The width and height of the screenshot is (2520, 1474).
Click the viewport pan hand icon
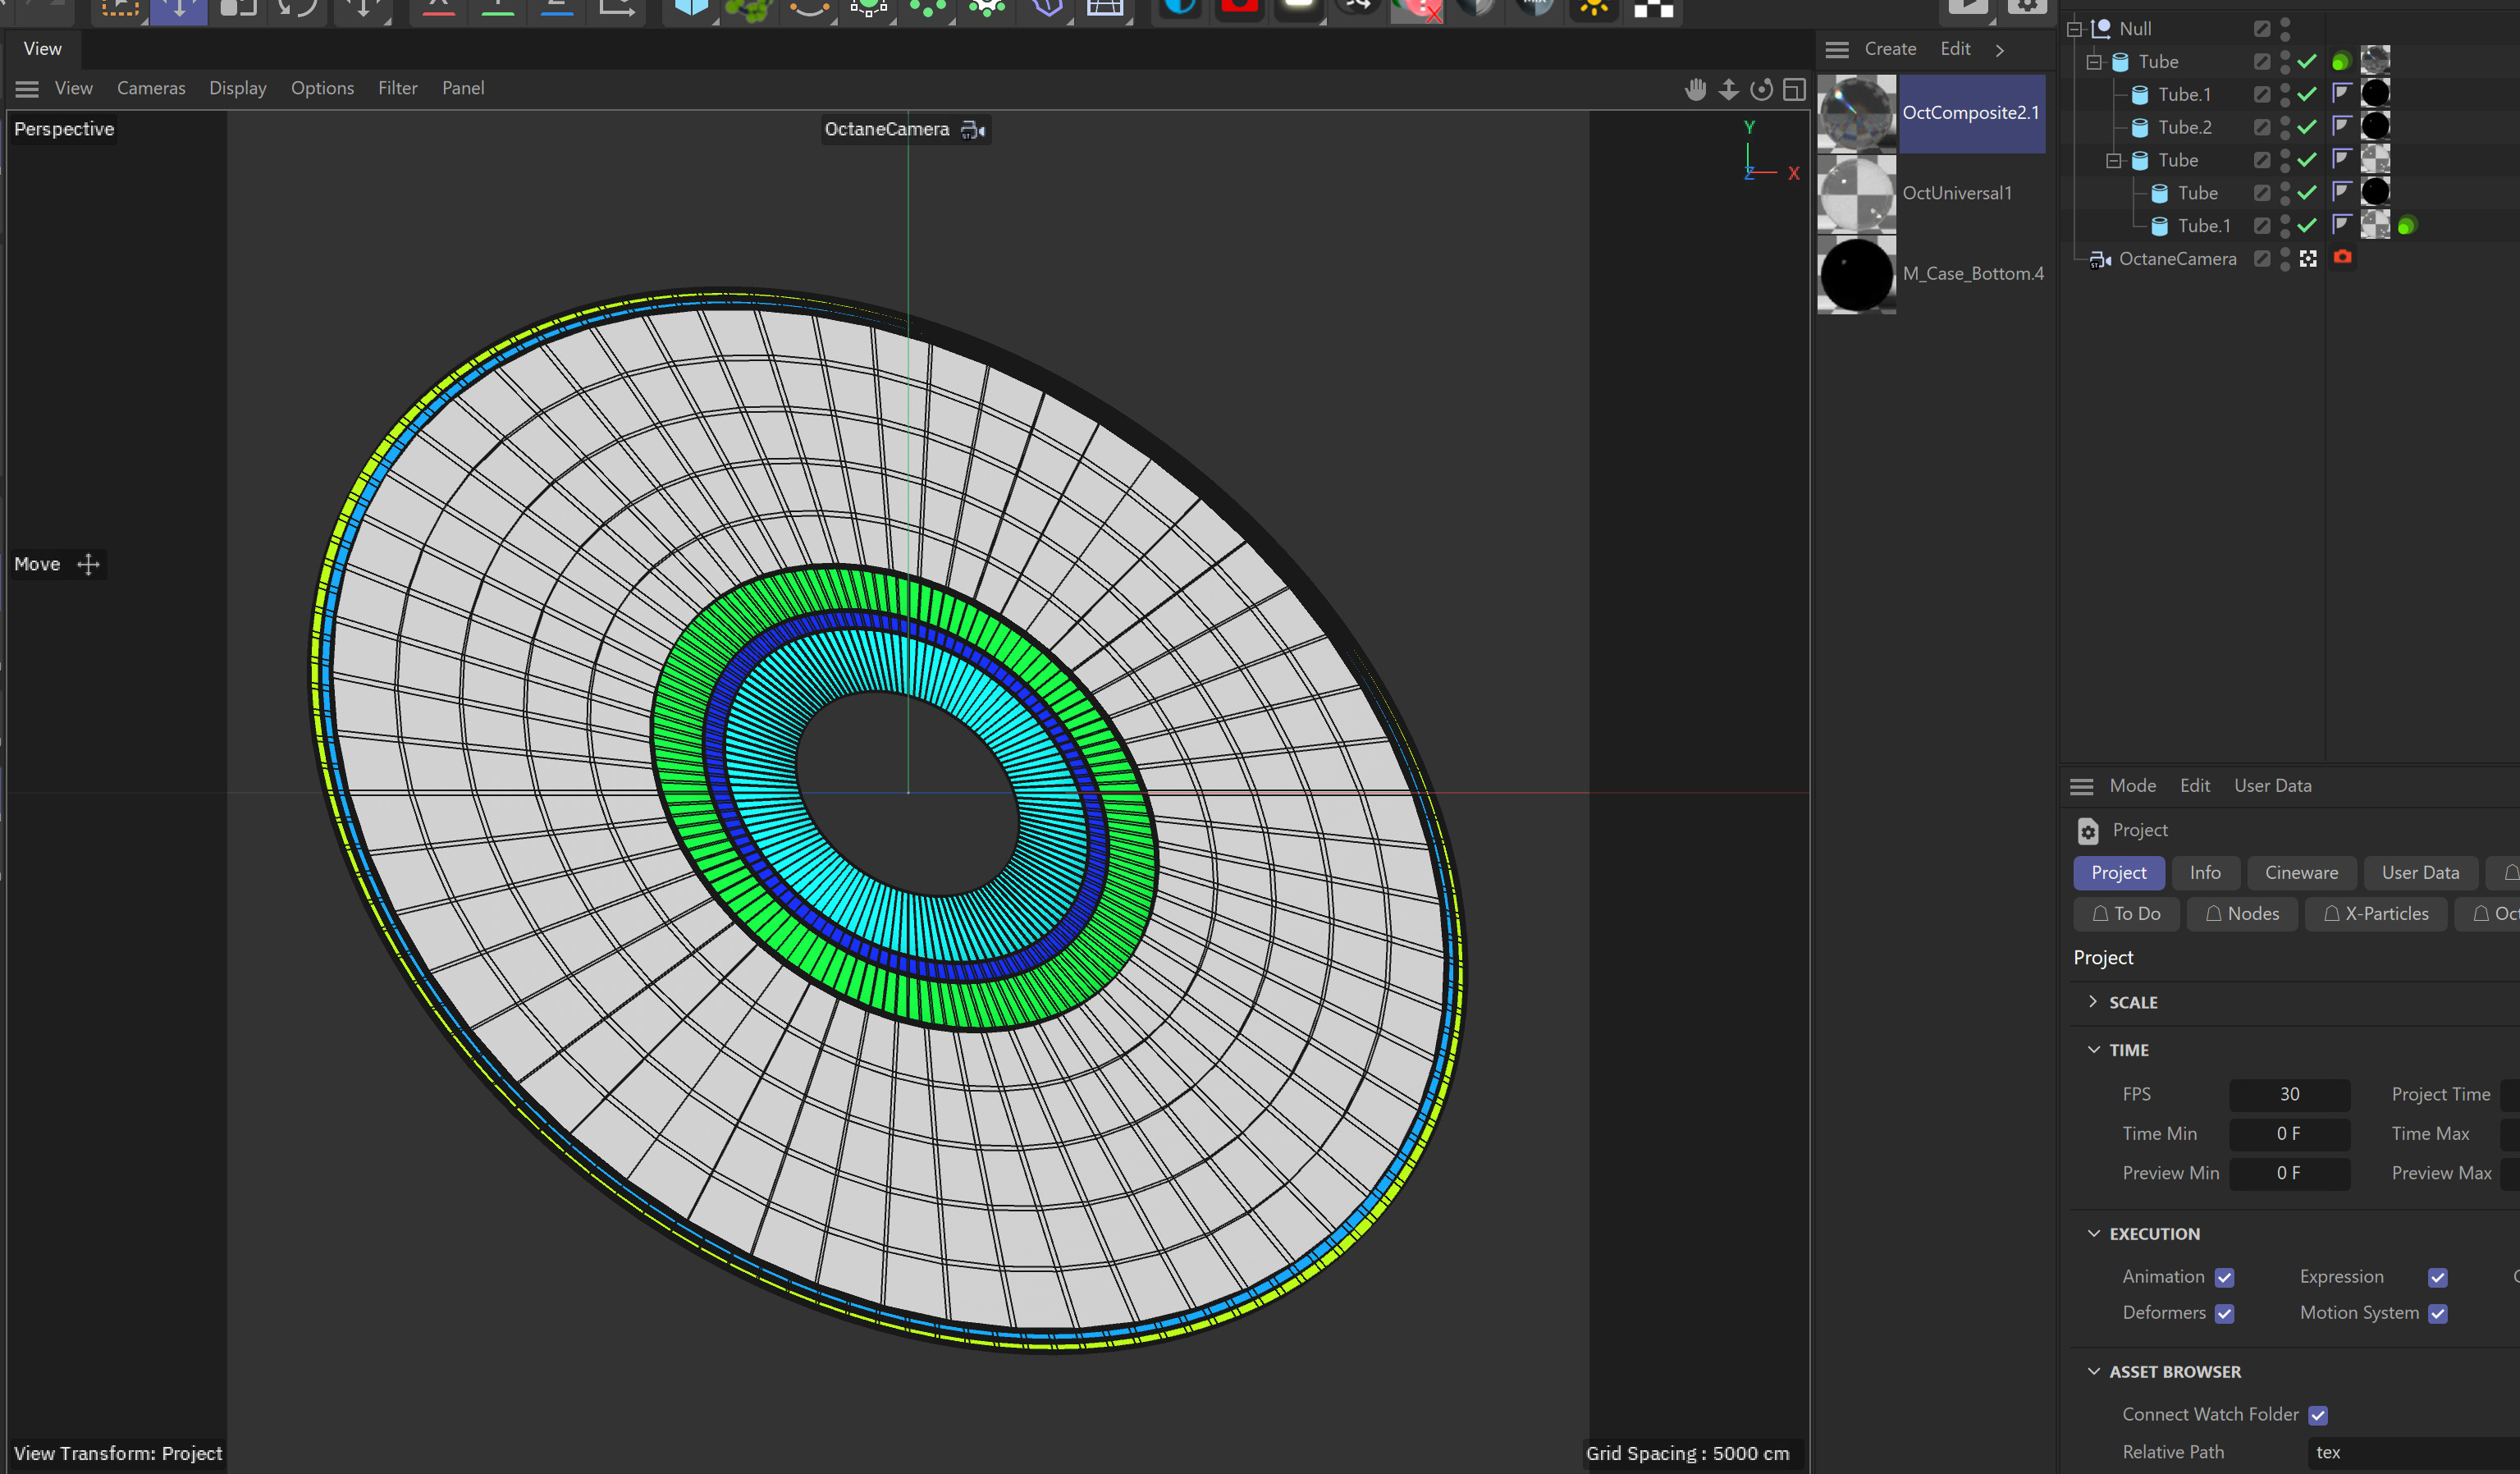1695,90
